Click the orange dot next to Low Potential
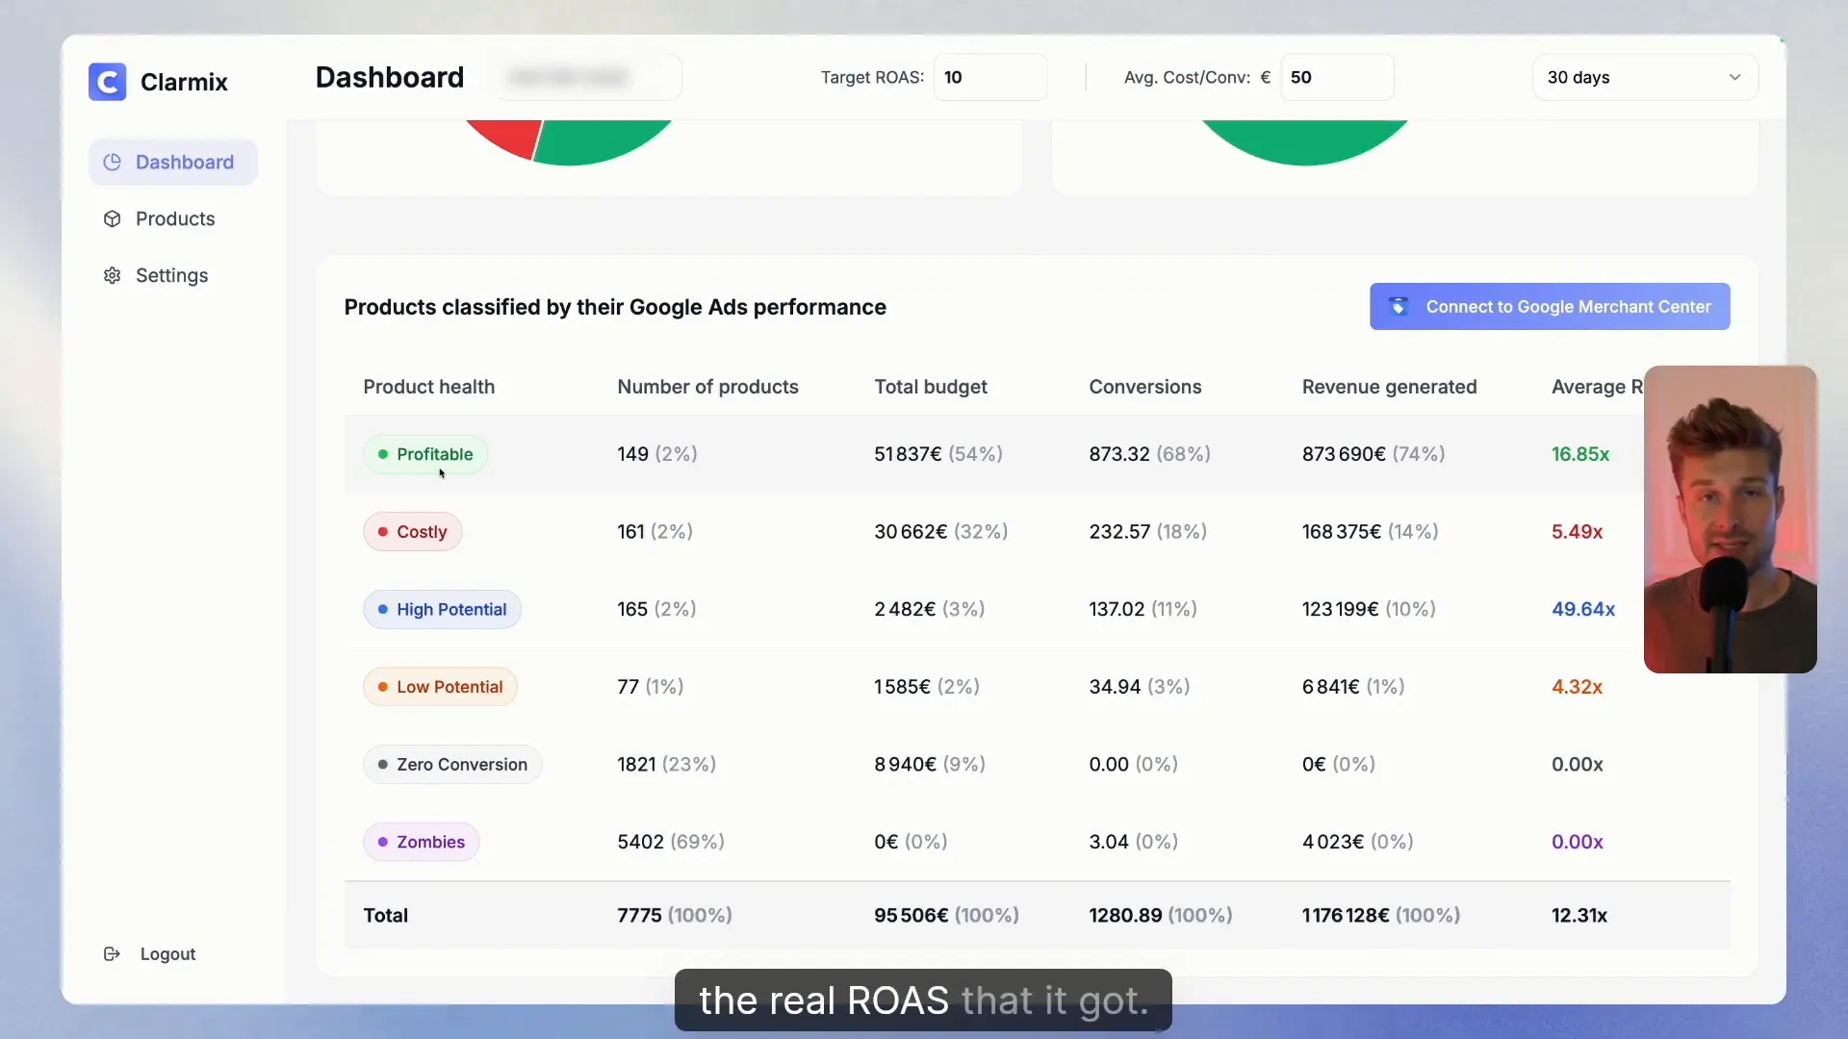The width and height of the screenshot is (1848, 1039). coord(384,687)
